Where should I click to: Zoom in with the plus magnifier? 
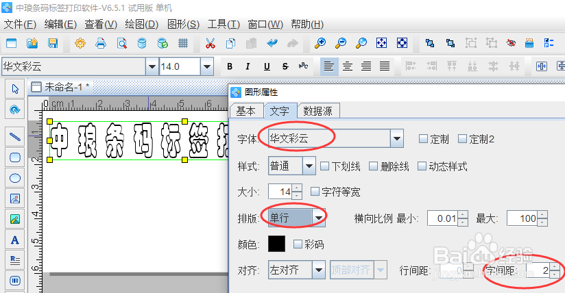click(x=320, y=44)
